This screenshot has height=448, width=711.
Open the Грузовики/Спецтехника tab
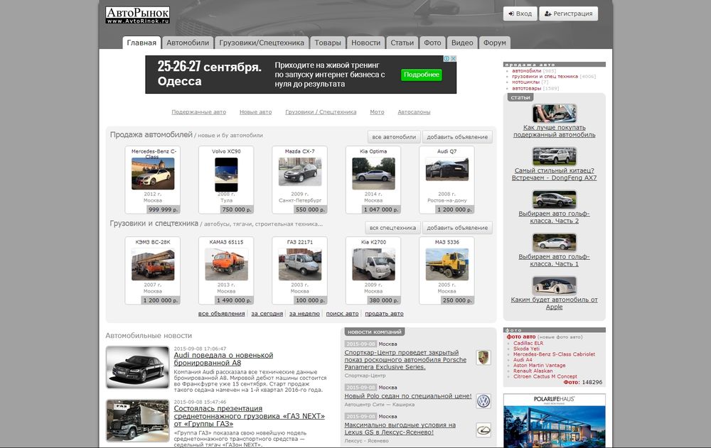point(262,43)
